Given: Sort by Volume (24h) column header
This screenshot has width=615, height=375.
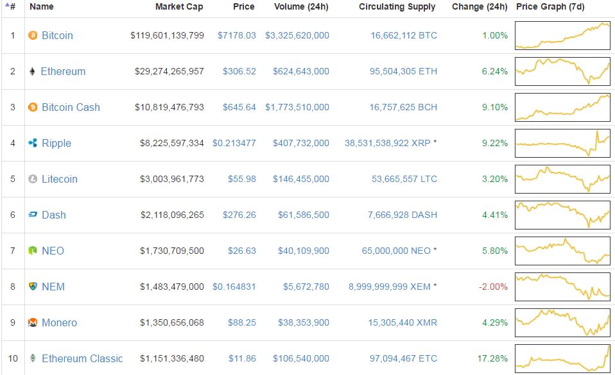Looking at the screenshot, I should (301, 7).
